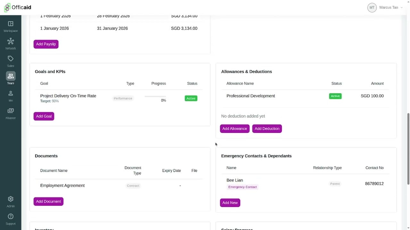This screenshot has width=410, height=230.
Task: Click the Officaid logo
Action: (18, 7)
